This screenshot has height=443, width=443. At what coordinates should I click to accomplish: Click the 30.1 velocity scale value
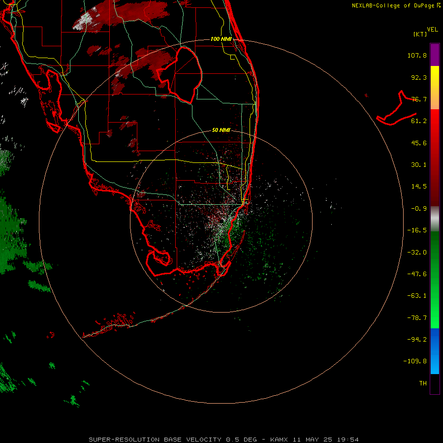pos(419,165)
